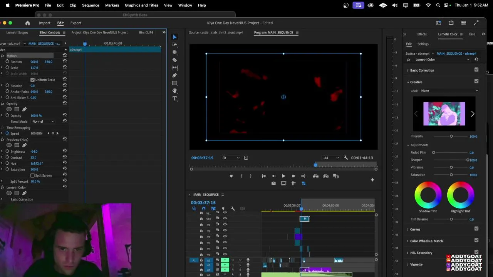Open the Look dropdown set to None
The image size is (493, 277).
click(449, 91)
